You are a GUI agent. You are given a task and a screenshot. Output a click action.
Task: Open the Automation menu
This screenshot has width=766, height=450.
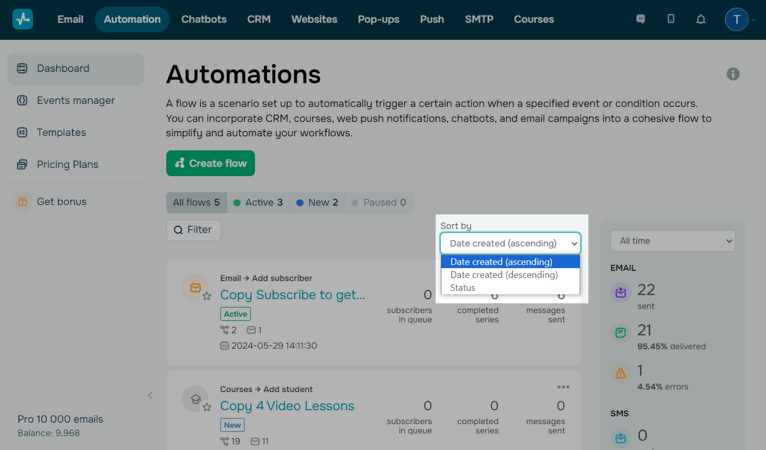(x=132, y=19)
